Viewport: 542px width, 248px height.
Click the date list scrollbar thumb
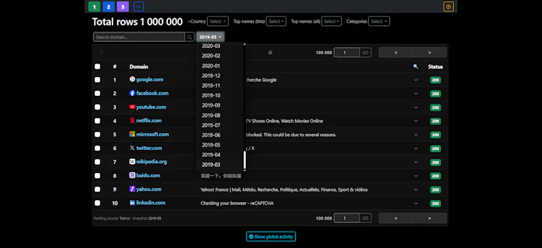(245, 160)
